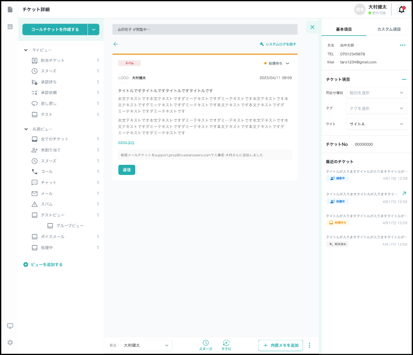Viewport: 413px width, 355px height.
Task: Switch to the カスタム項目 tab
Action: click(x=388, y=30)
